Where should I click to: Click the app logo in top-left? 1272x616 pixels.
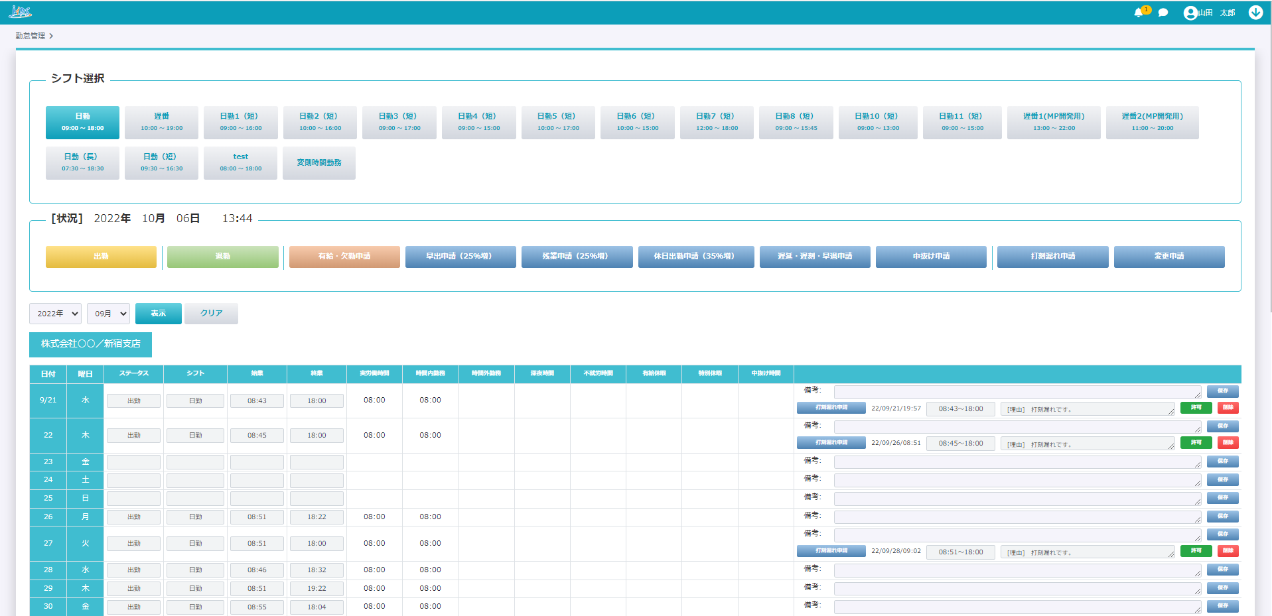[x=20, y=12]
